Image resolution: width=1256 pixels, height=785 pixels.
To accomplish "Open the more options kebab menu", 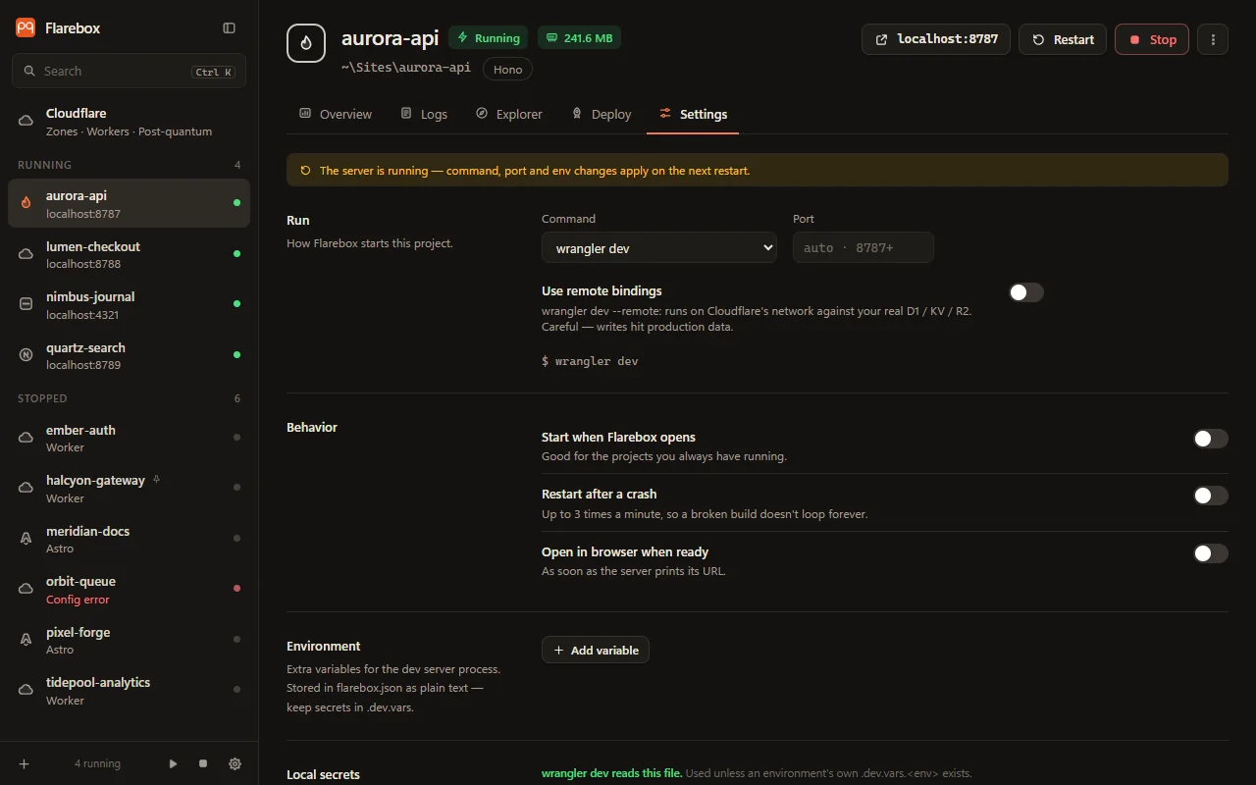I will (1213, 39).
